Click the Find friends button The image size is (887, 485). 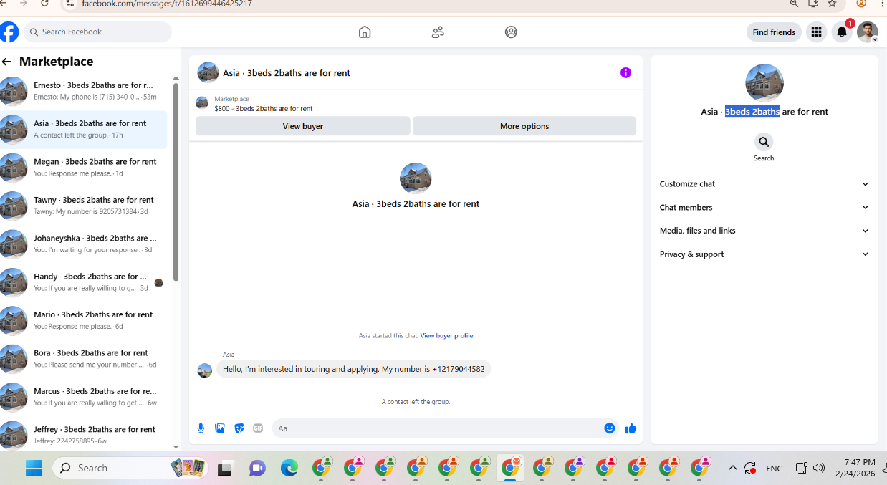pos(774,32)
